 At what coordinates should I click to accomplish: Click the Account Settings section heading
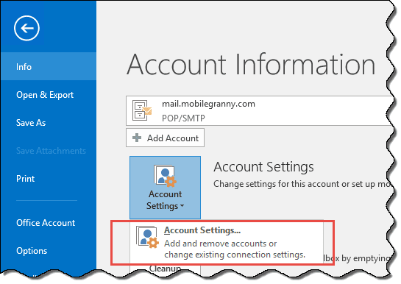263,167
